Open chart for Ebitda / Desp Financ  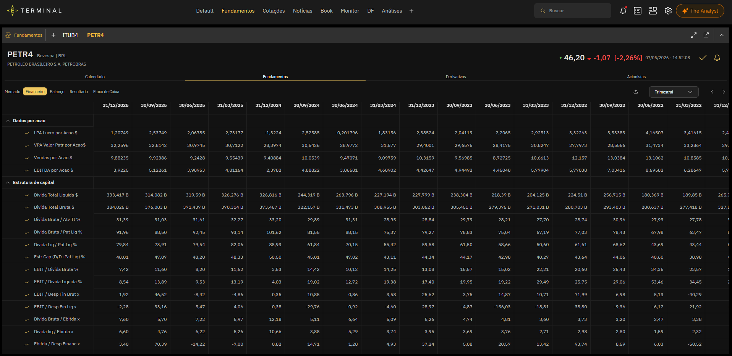tap(27, 344)
